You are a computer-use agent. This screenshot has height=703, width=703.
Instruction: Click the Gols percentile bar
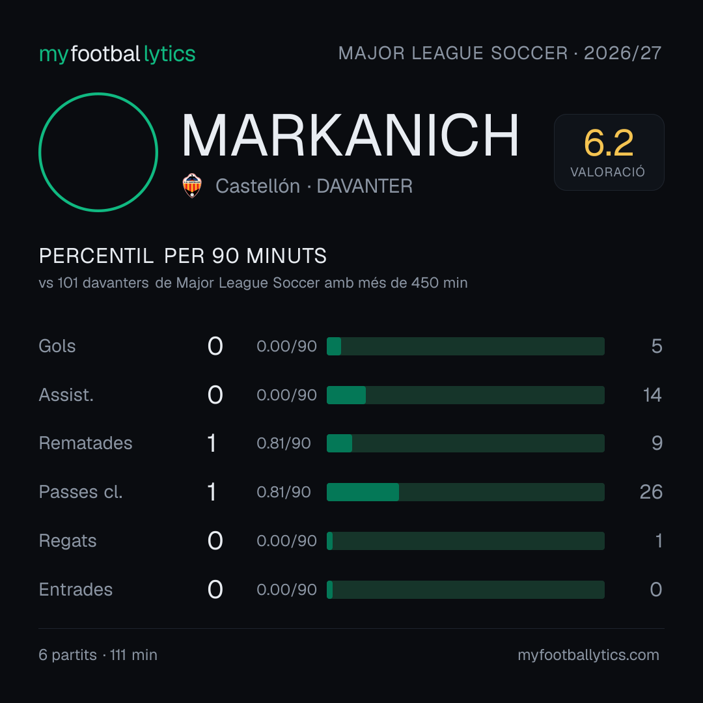coord(465,346)
